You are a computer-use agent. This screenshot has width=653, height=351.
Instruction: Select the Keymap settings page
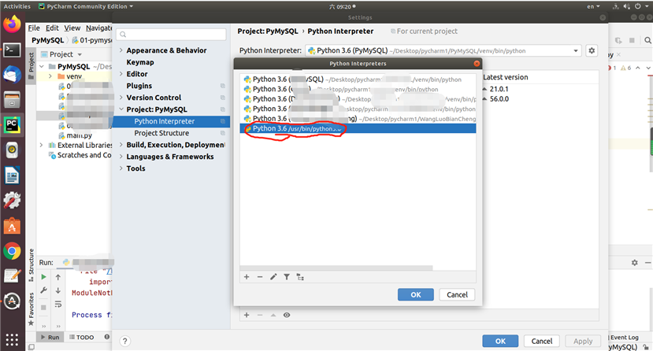pos(140,62)
